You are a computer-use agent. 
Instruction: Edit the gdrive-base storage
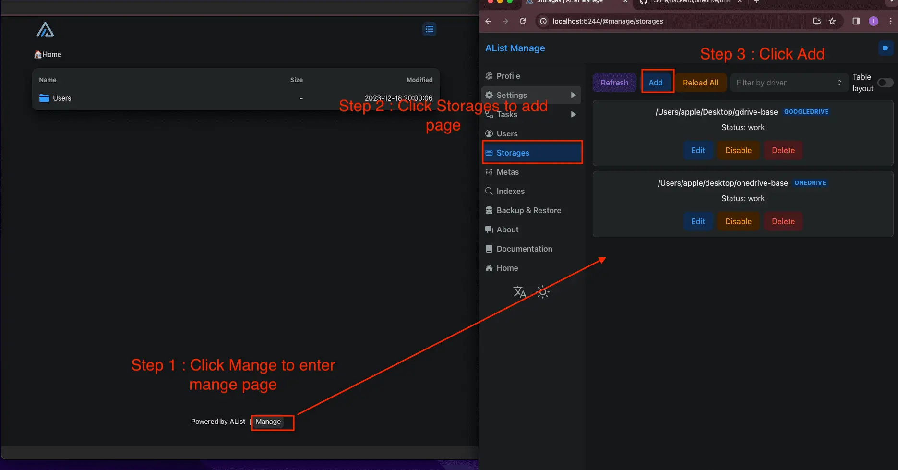[x=698, y=150]
